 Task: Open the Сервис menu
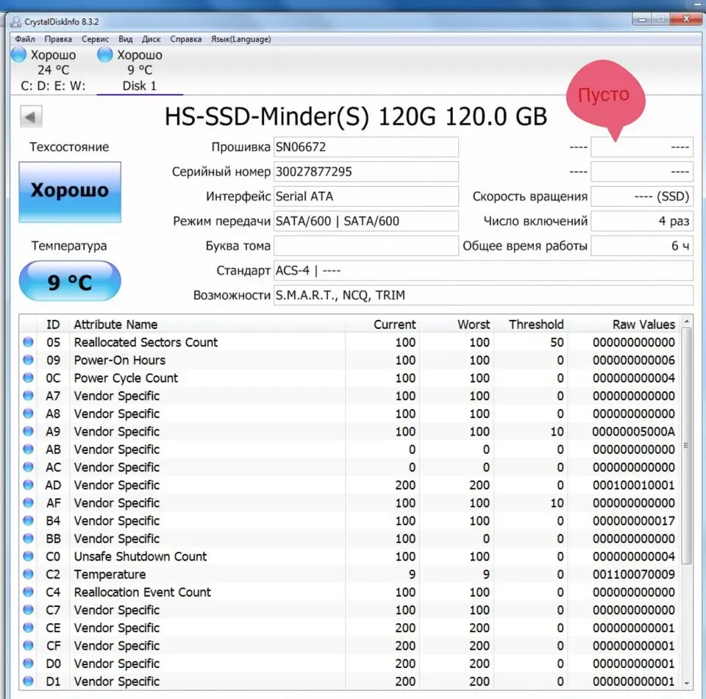[x=95, y=39]
